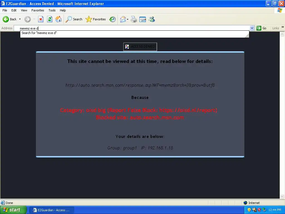Image resolution: width=285 pixels, height=214 pixels.
Task: Expand the Mail dropdown arrow
Action: point(127,19)
